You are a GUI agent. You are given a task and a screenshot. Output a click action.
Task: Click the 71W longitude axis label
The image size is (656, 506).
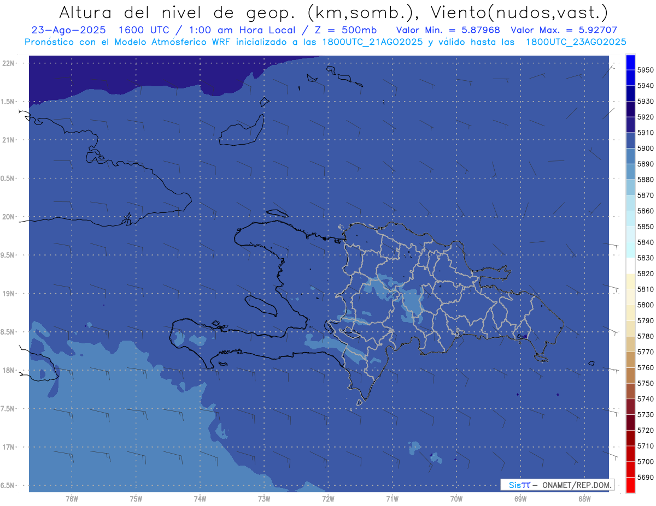pos(392,499)
